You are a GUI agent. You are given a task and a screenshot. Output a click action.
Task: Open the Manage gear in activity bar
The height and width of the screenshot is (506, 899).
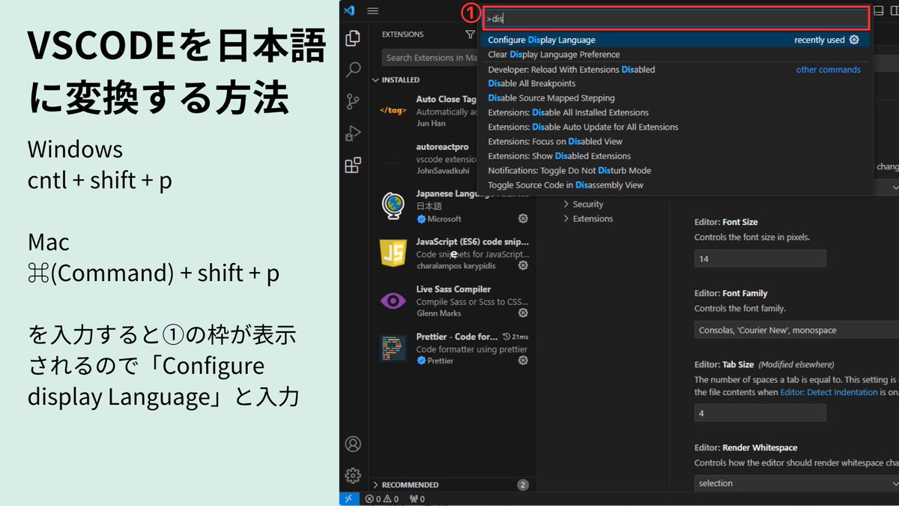(353, 475)
